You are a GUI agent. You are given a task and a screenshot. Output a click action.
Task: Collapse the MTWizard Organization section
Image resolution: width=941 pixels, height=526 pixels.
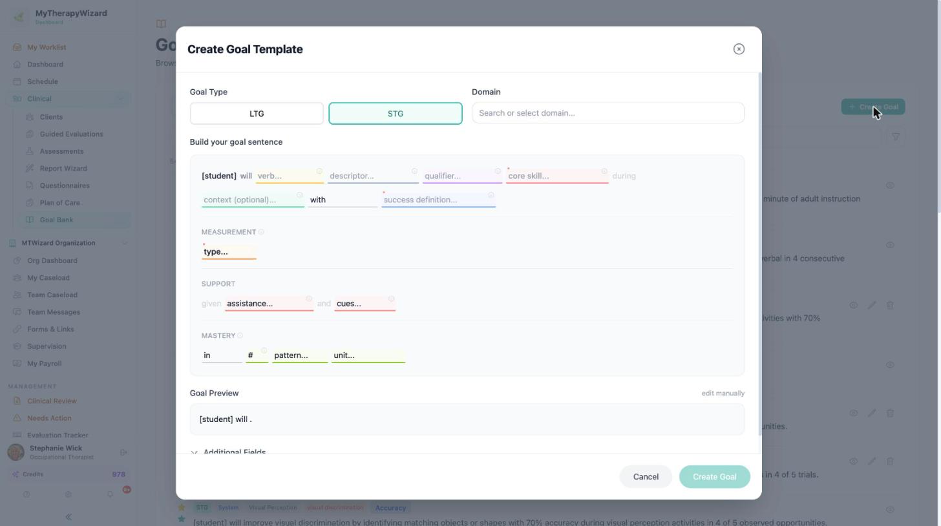pos(125,243)
